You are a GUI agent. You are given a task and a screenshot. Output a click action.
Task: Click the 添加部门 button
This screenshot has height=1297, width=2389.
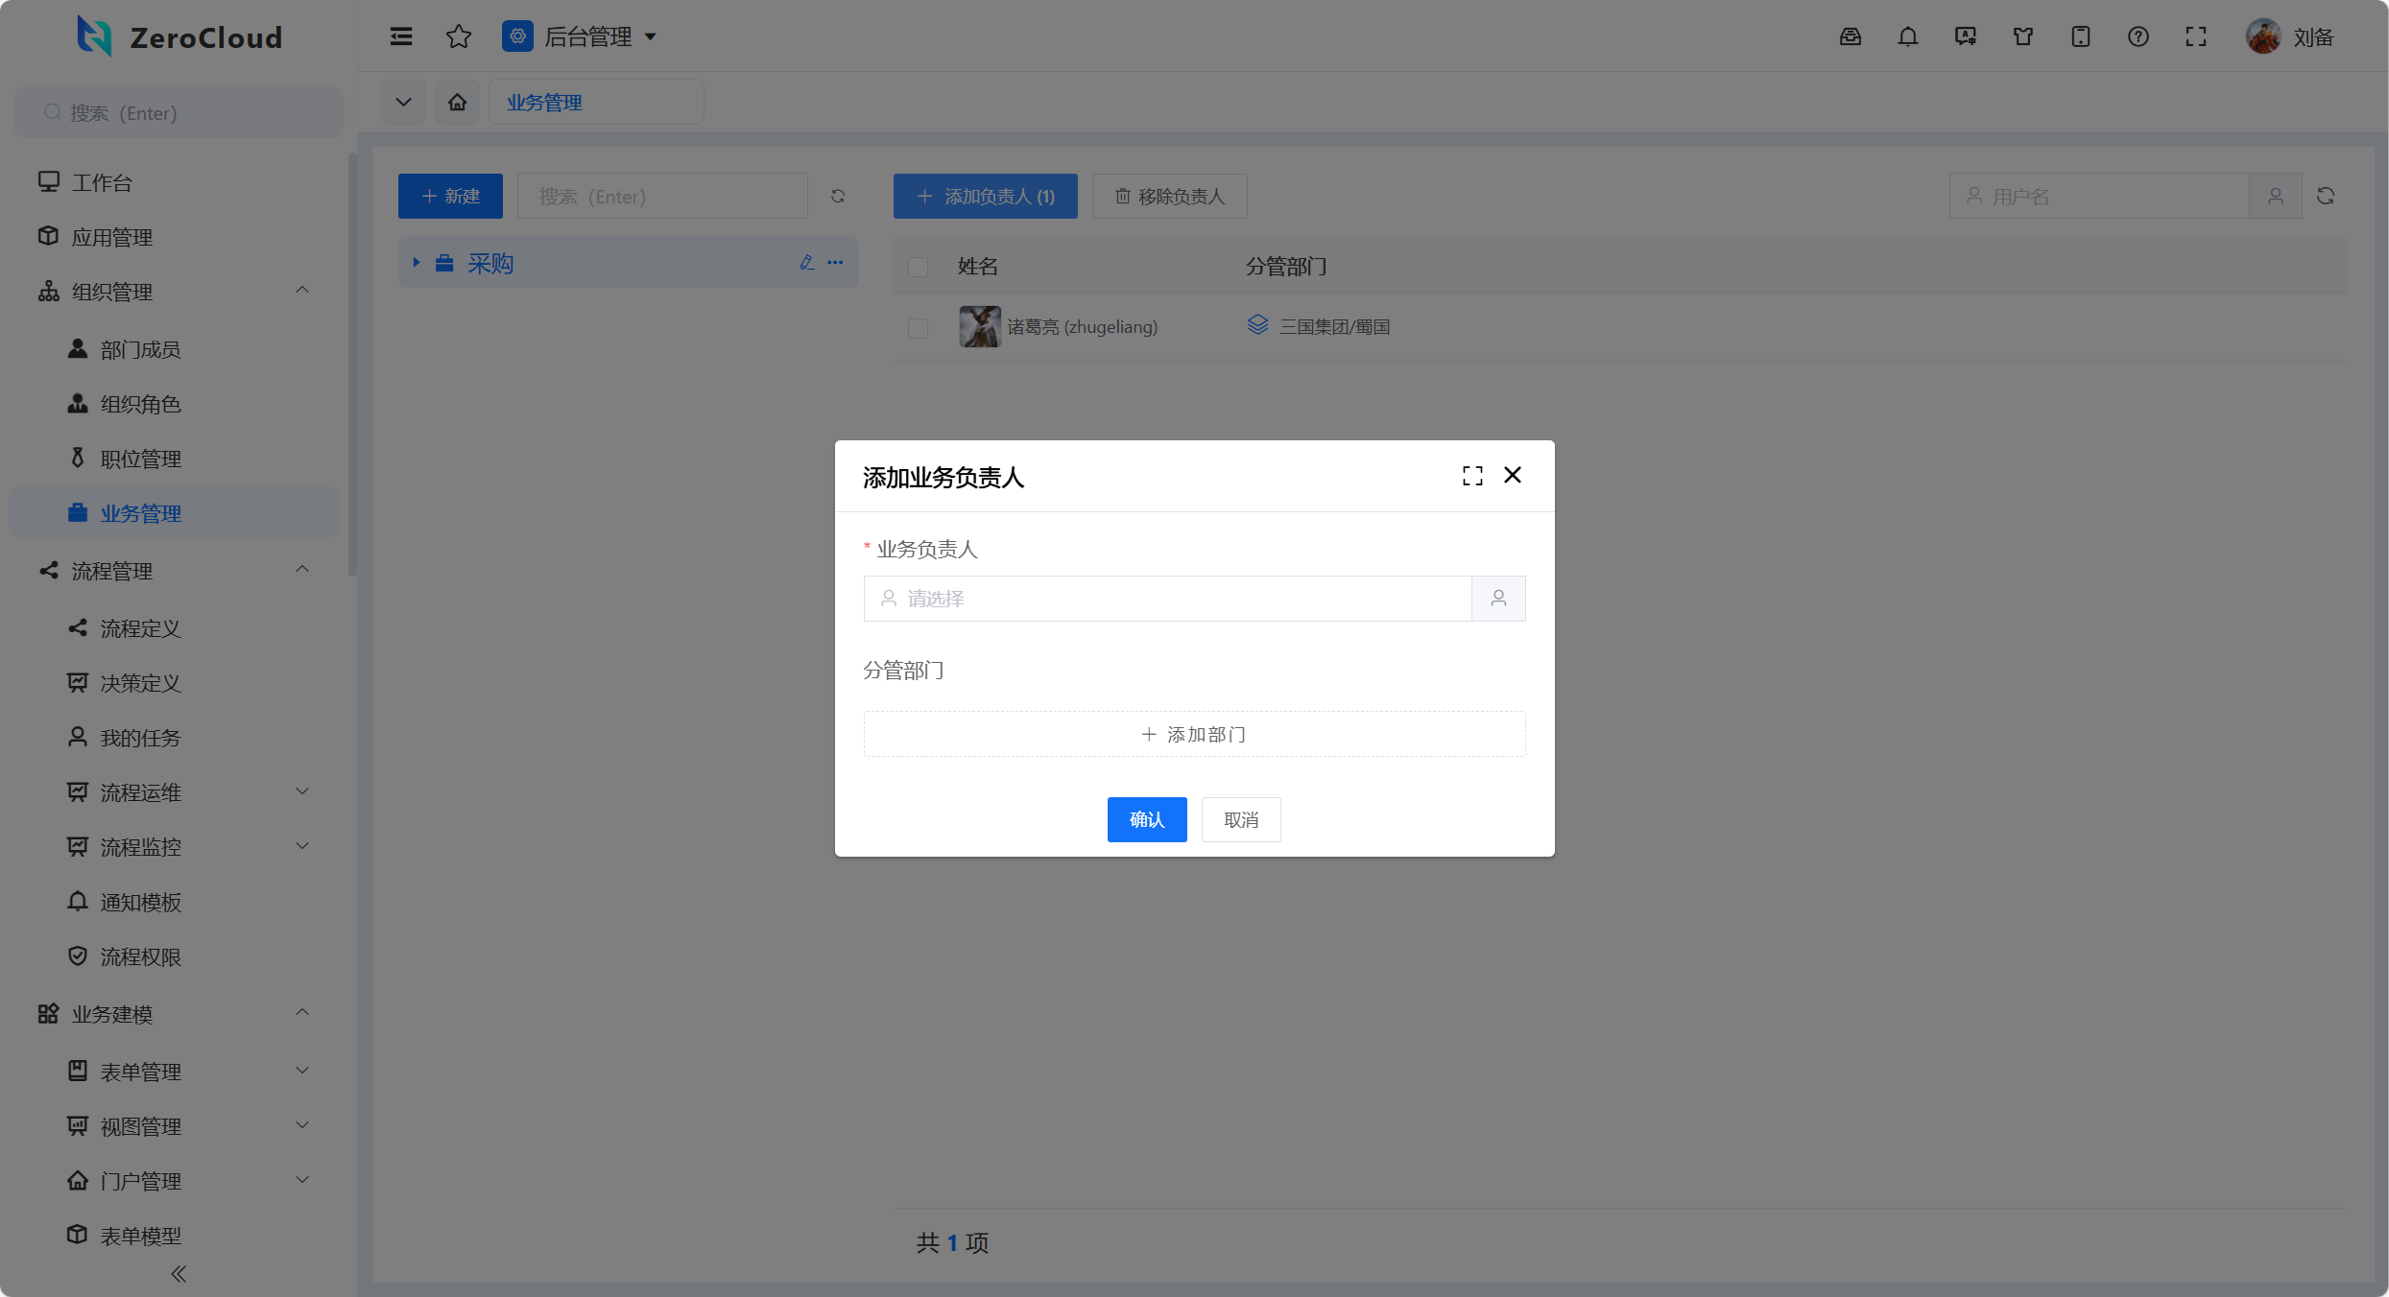point(1194,734)
